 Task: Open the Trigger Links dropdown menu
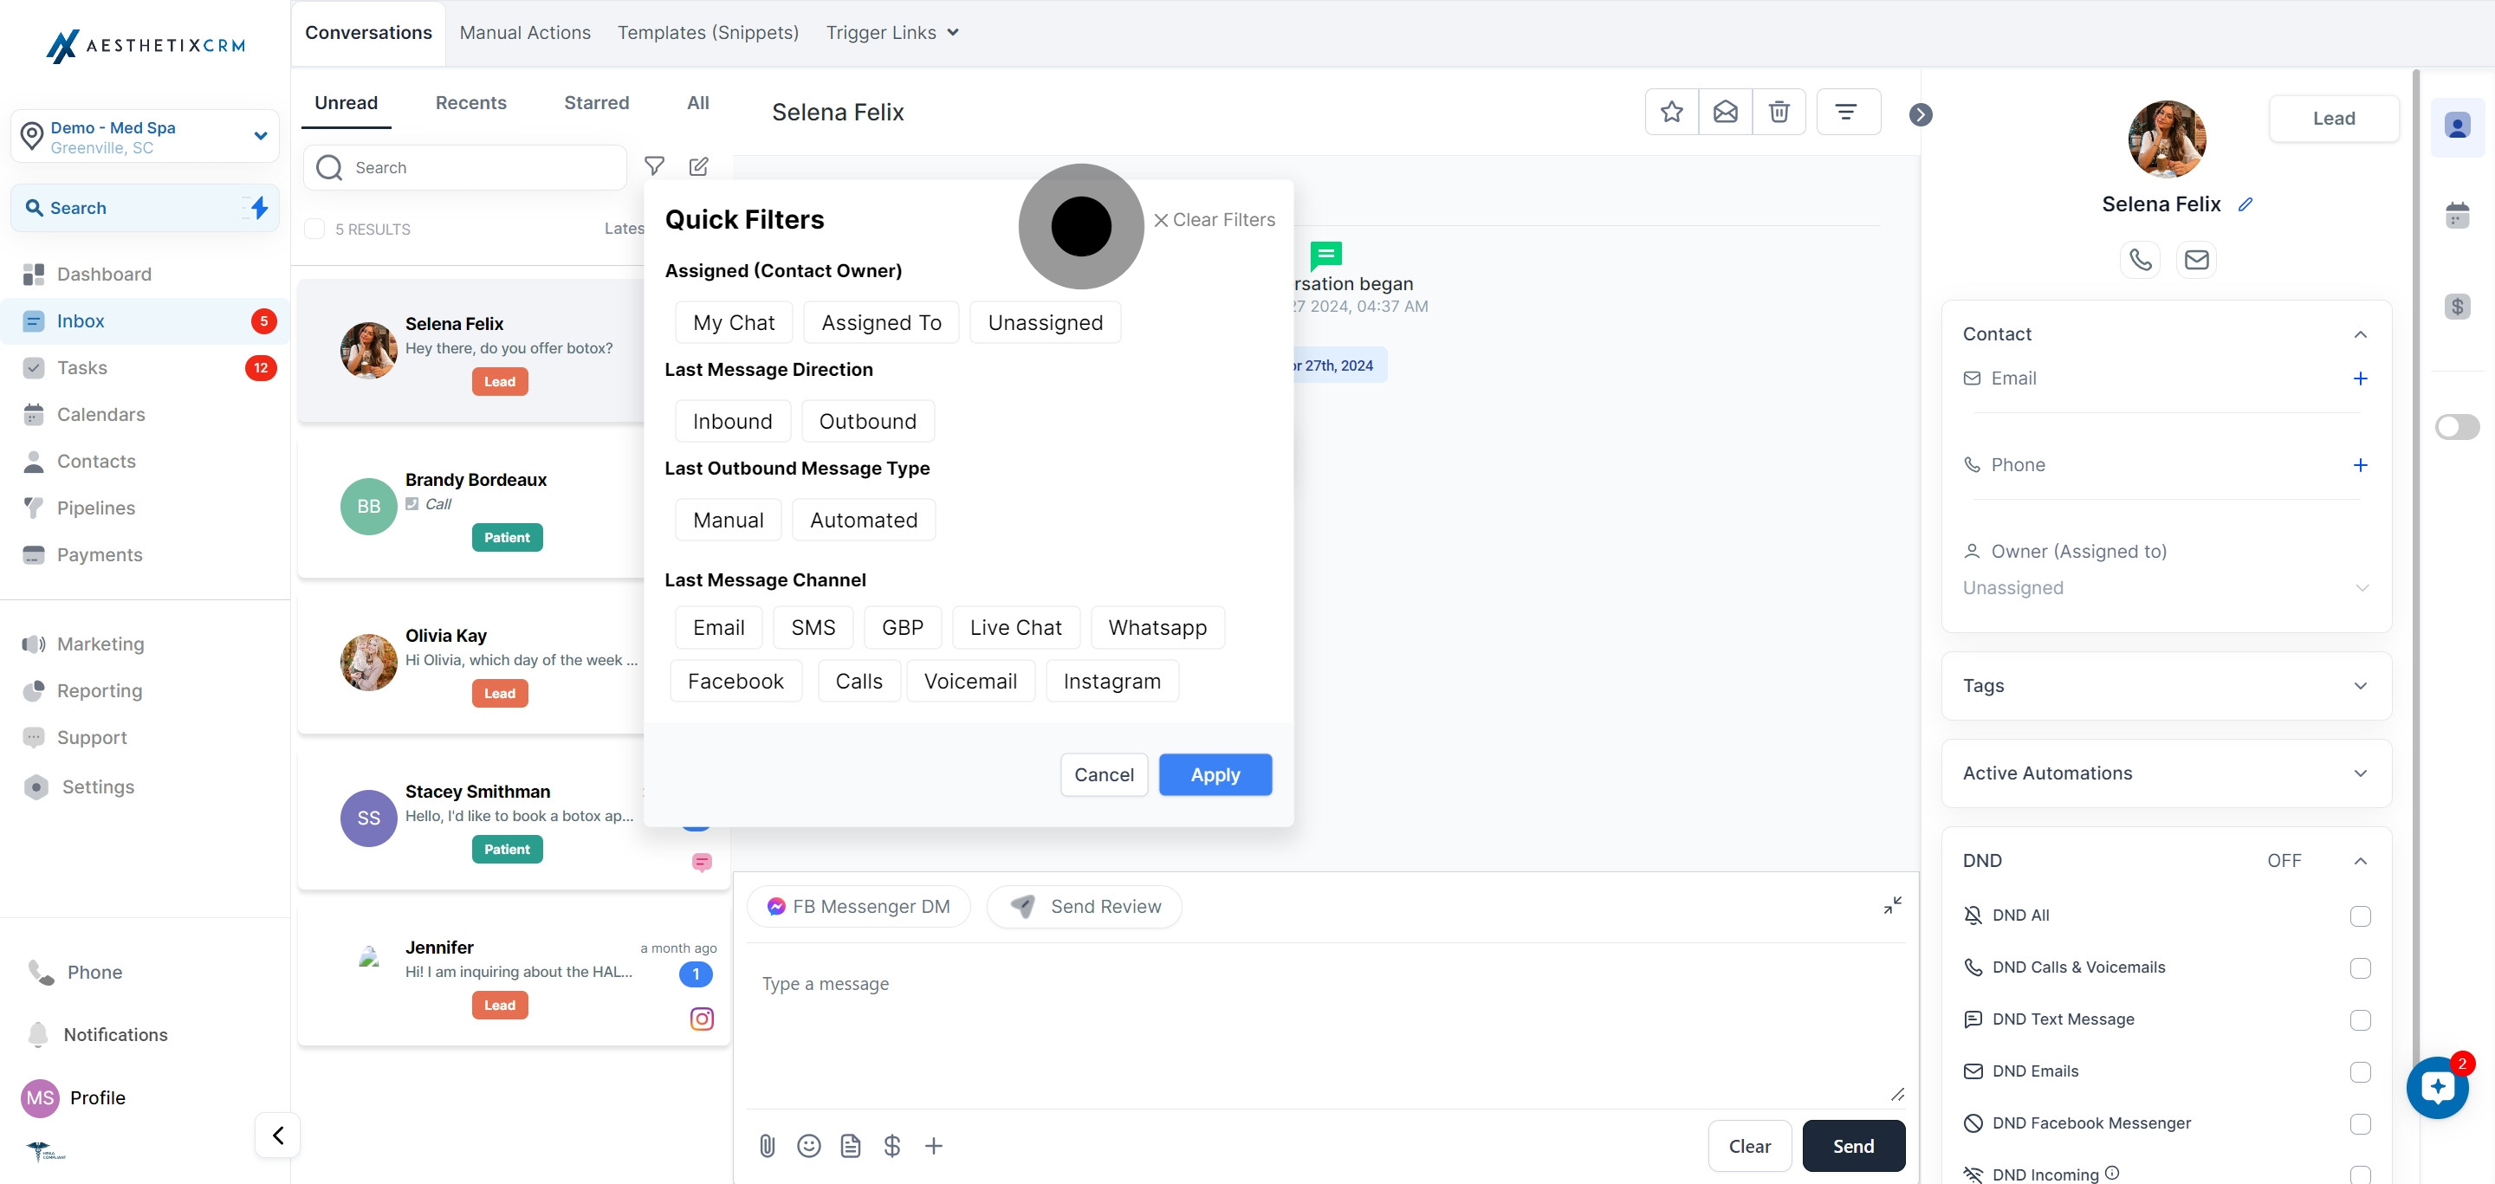pos(892,32)
